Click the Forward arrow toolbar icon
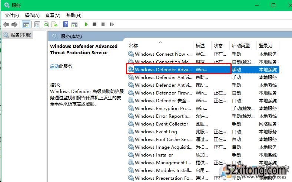The height and width of the screenshot is (182, 292). tap(14, 24)
